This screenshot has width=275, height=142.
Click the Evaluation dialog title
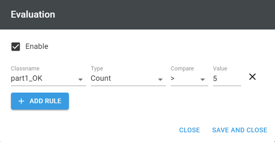33,14
